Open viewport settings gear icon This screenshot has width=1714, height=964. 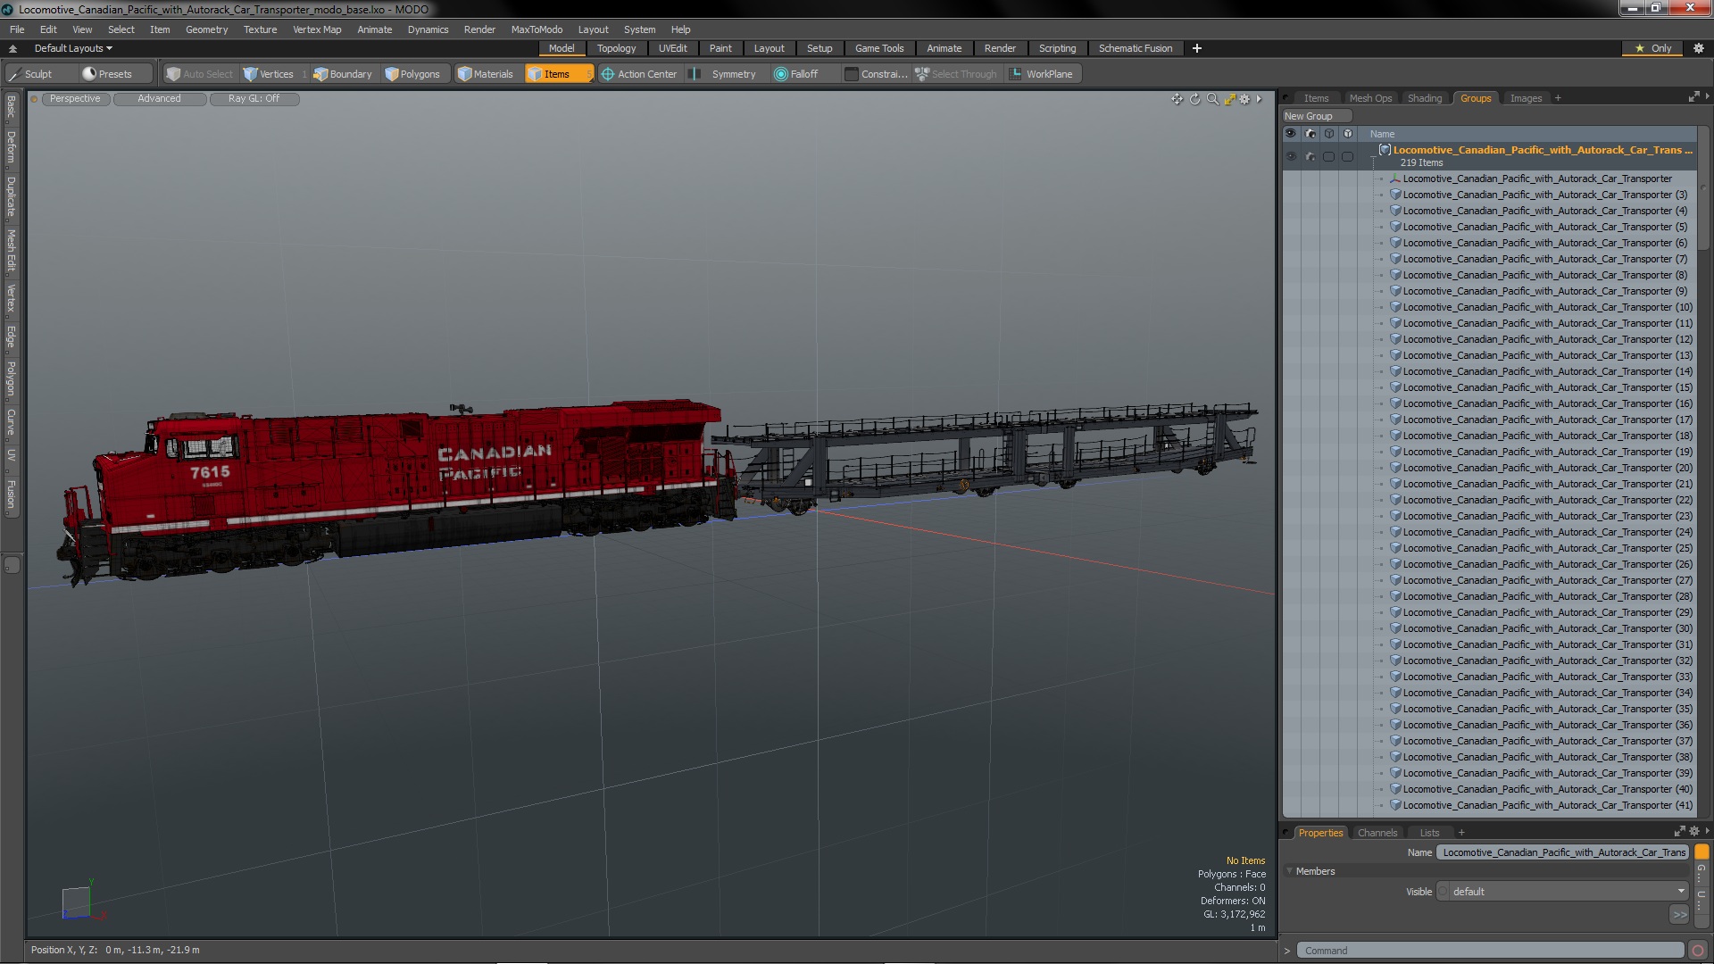coord(1244,99)
